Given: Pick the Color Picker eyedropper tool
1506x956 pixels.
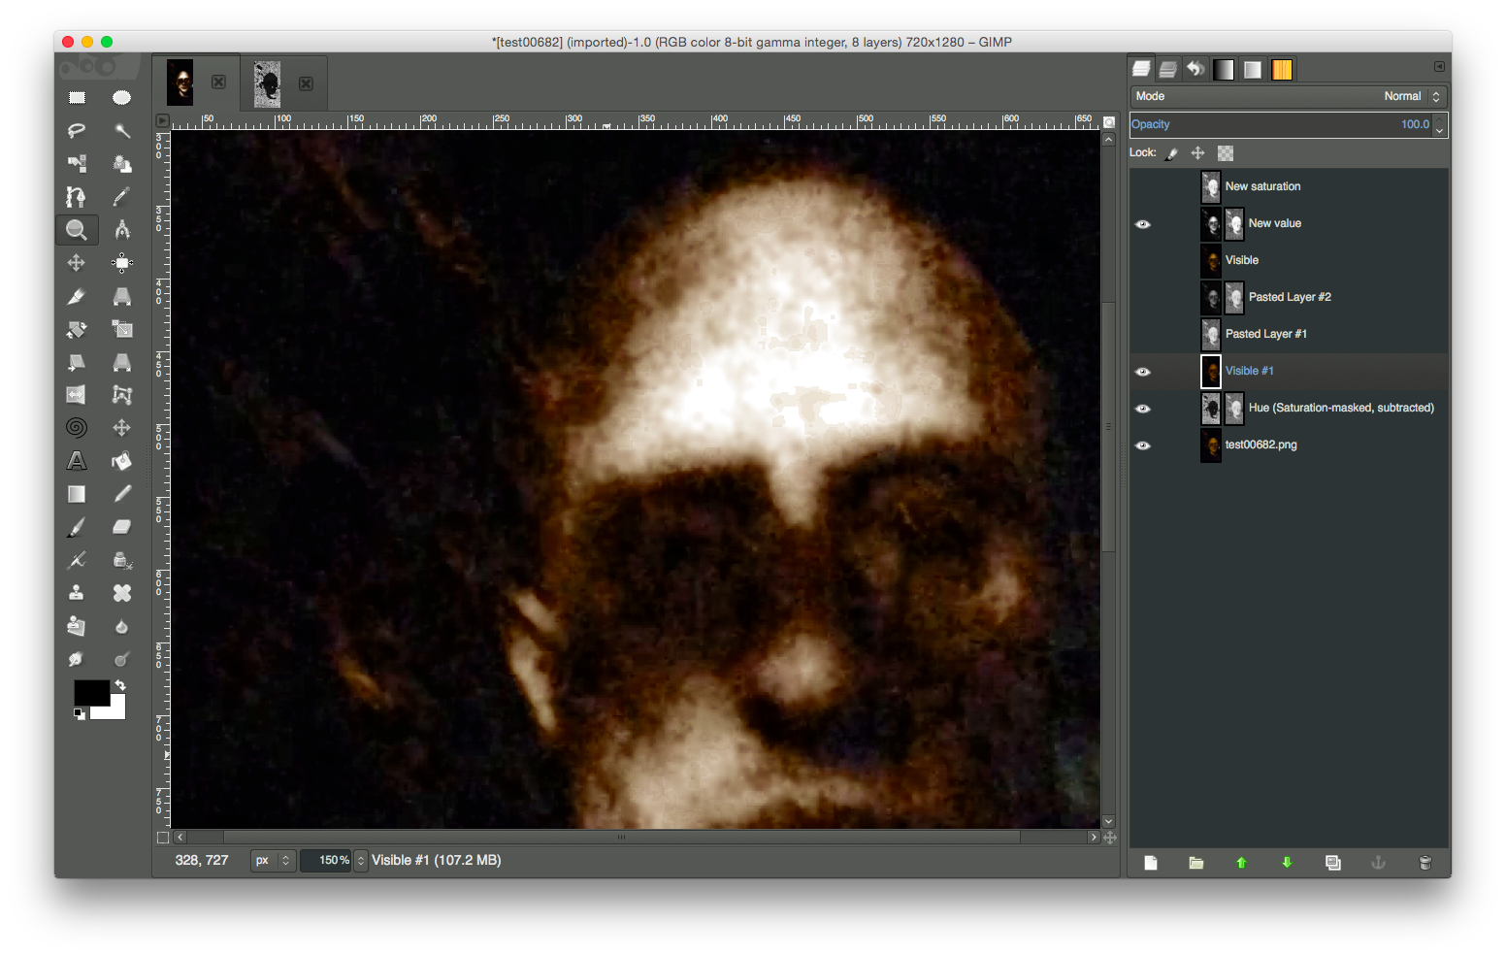Looking at the screenshot, I should click(x=121, y=196).
